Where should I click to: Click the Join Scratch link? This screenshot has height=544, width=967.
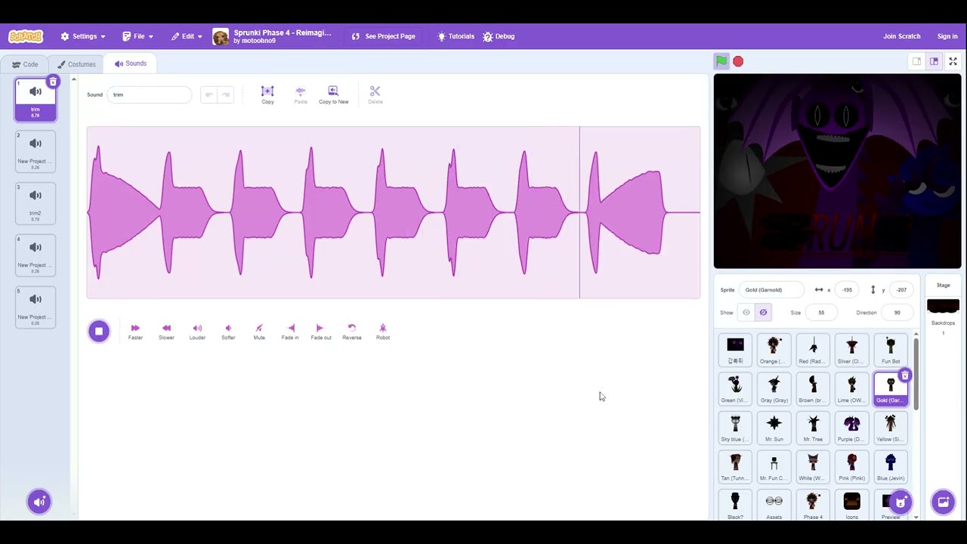click(x=902, y=36)
